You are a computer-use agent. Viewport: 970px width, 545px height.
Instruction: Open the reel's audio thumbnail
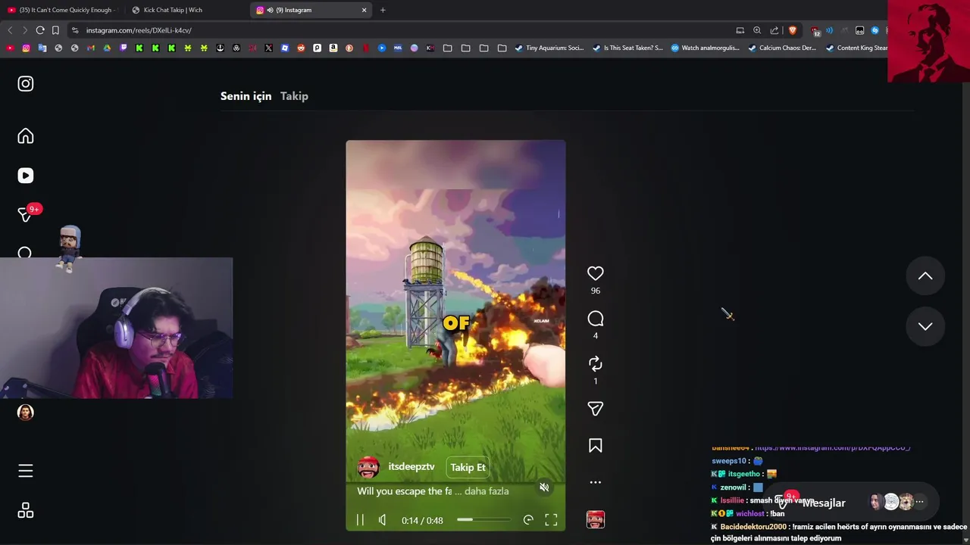coord(596,519)
